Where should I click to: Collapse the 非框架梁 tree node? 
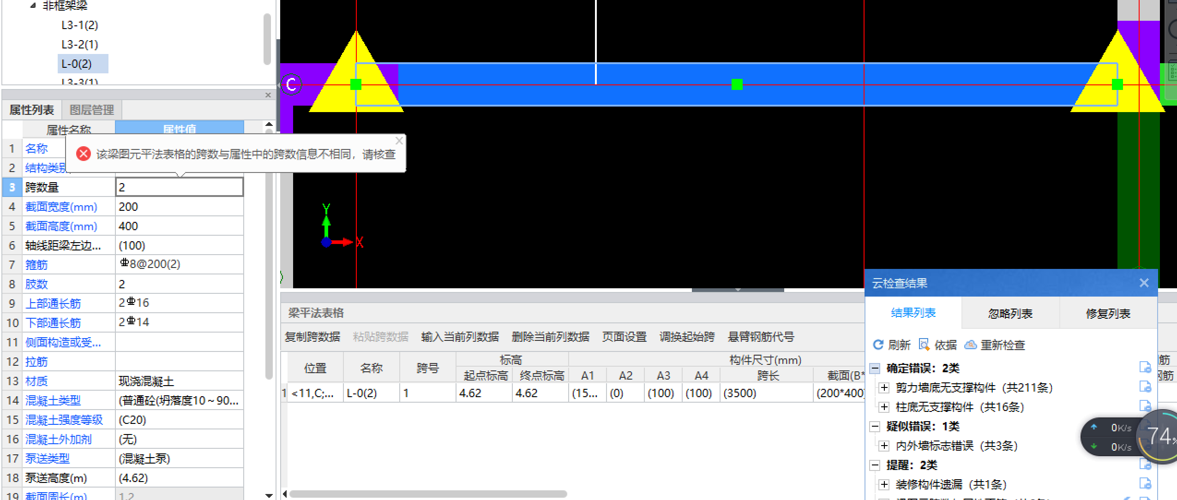coord(33,6)
